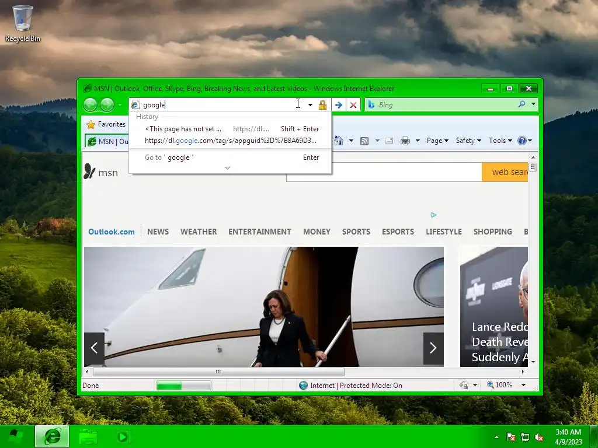Screen dimensions: 598x448
Task: Choose the dl.google.com history URL suggestion
Action: tap(230, 141)
